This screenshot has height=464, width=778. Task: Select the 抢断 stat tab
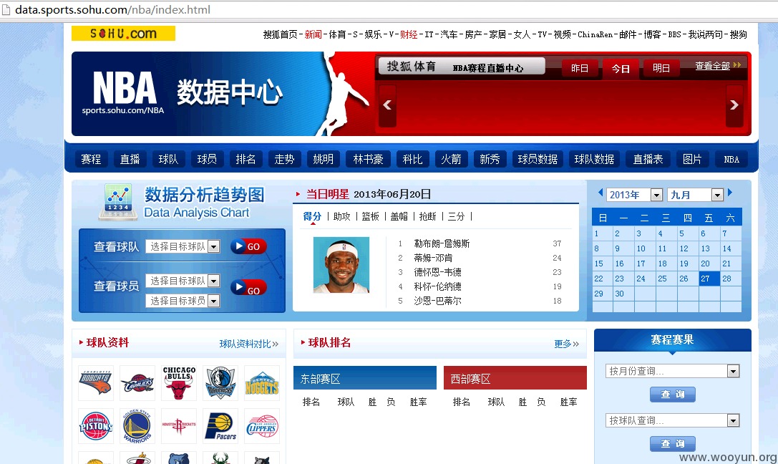tap(428, 216)
